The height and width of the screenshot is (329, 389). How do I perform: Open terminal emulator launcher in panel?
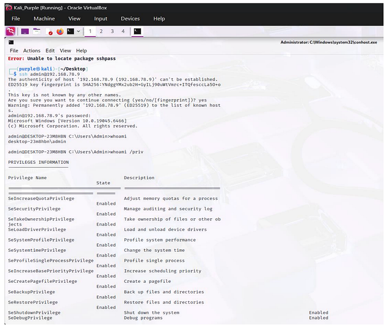pos(71,31)
